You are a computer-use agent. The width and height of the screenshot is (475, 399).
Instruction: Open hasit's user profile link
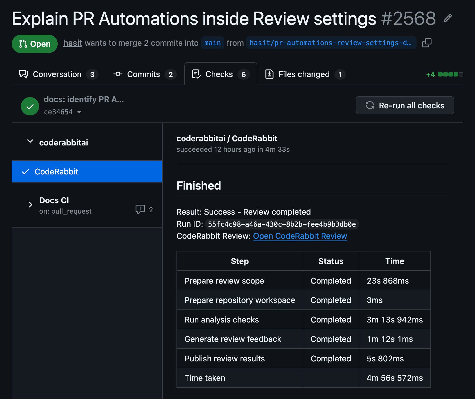click(73, 43)
